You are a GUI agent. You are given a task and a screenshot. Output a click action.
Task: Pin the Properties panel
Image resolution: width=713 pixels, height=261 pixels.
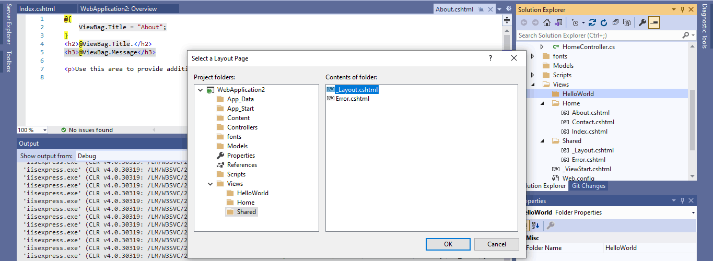[682, 200]
